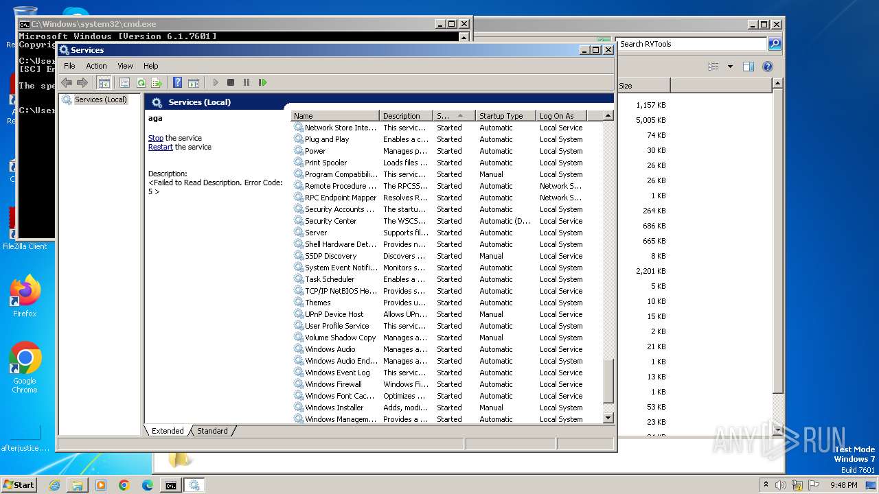879x494 pixels.
Task: Click the Size column header in Explorer
Action: coord(643,86)
